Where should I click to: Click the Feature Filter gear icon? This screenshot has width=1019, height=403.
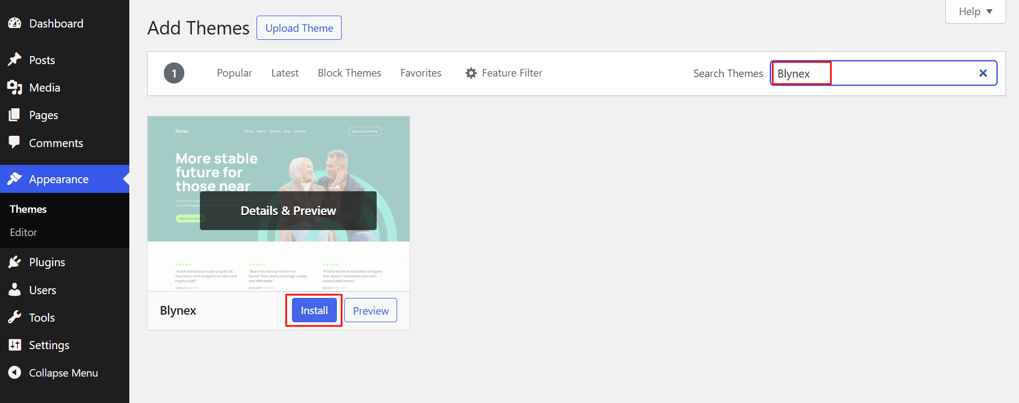[x=471, y=73]
